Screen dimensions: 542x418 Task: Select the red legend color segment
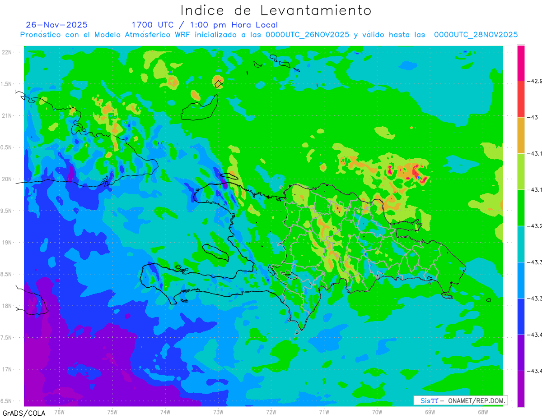click(521, 99)
